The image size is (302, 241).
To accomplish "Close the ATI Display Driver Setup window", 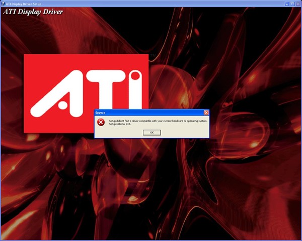I will click(x=298, y=4).
